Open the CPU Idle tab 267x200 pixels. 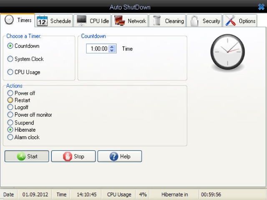pyautogui.click(x=93, y=21)
